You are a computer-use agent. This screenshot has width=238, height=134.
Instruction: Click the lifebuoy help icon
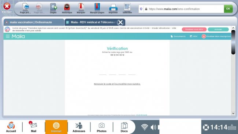pos(206,127)
